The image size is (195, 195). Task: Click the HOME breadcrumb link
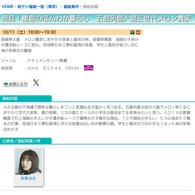coord(8,6)
